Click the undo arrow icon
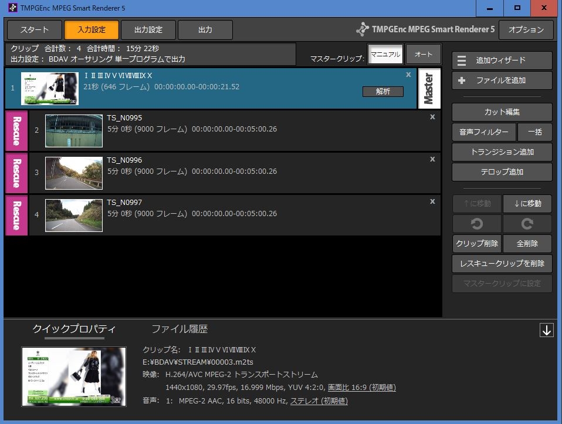This screenshot has height=424, width=562. tap(477, 224)
